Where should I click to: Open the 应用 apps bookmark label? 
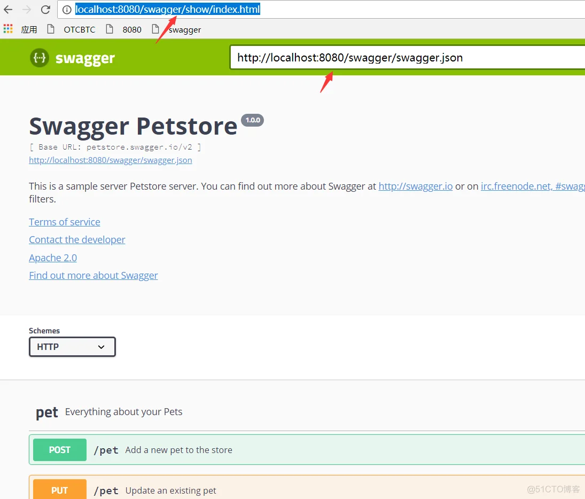point(29,29)
